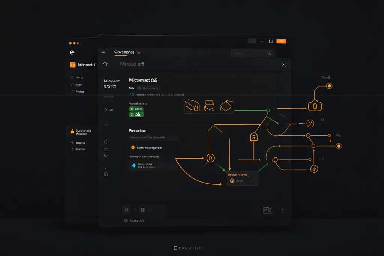Open the Supory sidebar item

(78, 143)
